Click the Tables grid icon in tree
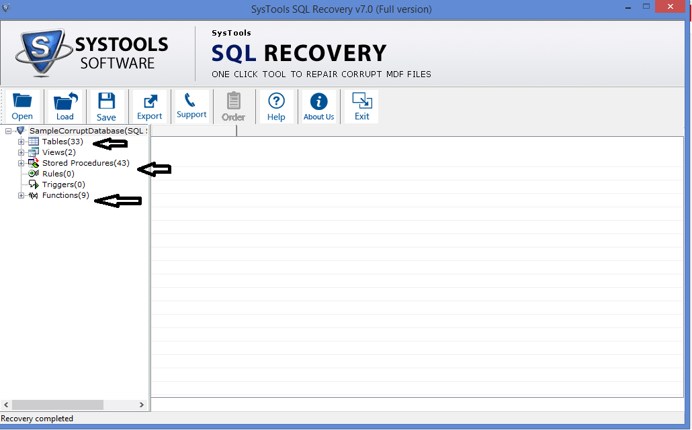The width and height of the screenshot is (692, 430). pos(34,142)
